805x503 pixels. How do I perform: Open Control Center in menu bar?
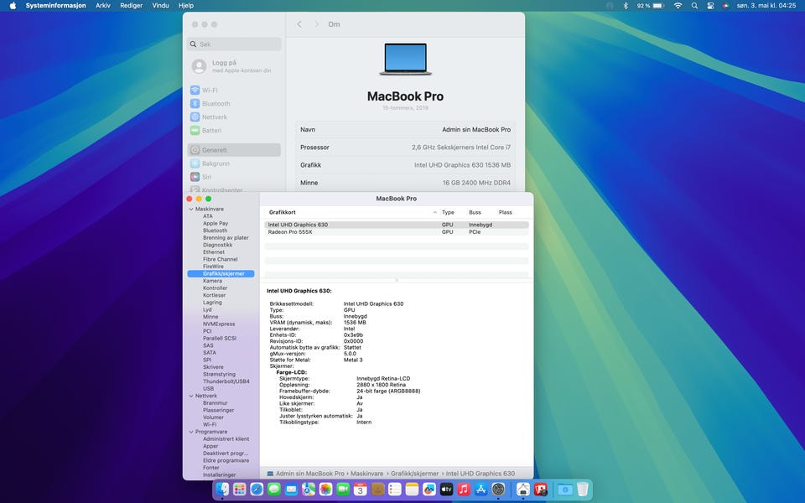click(710, 6)
